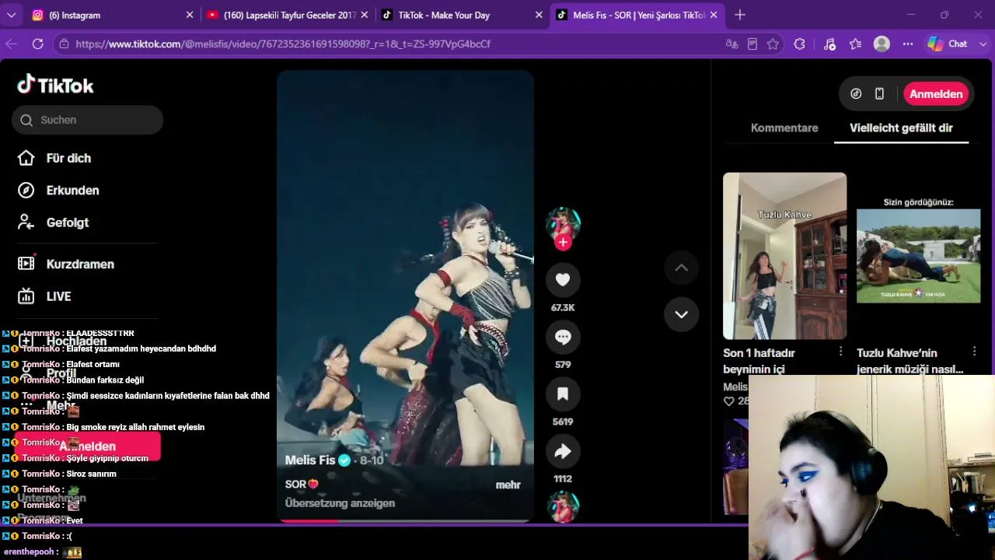Click the Suchen search field
This screenshot has height=560, width=995.
tap(87, 120)
